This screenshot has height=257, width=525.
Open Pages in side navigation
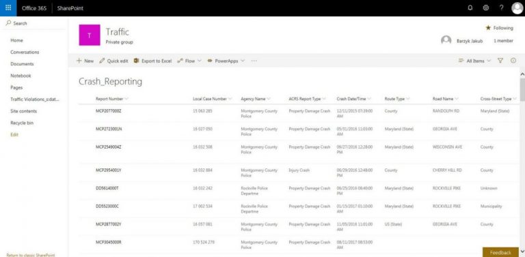pyautogui.click(x=16, y=87)
